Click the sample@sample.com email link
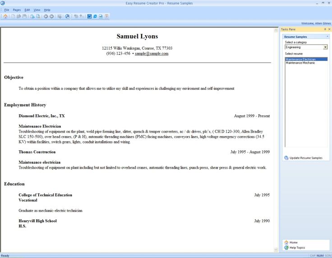Viewport: 332px width, 258px height. tap(152, 54)
